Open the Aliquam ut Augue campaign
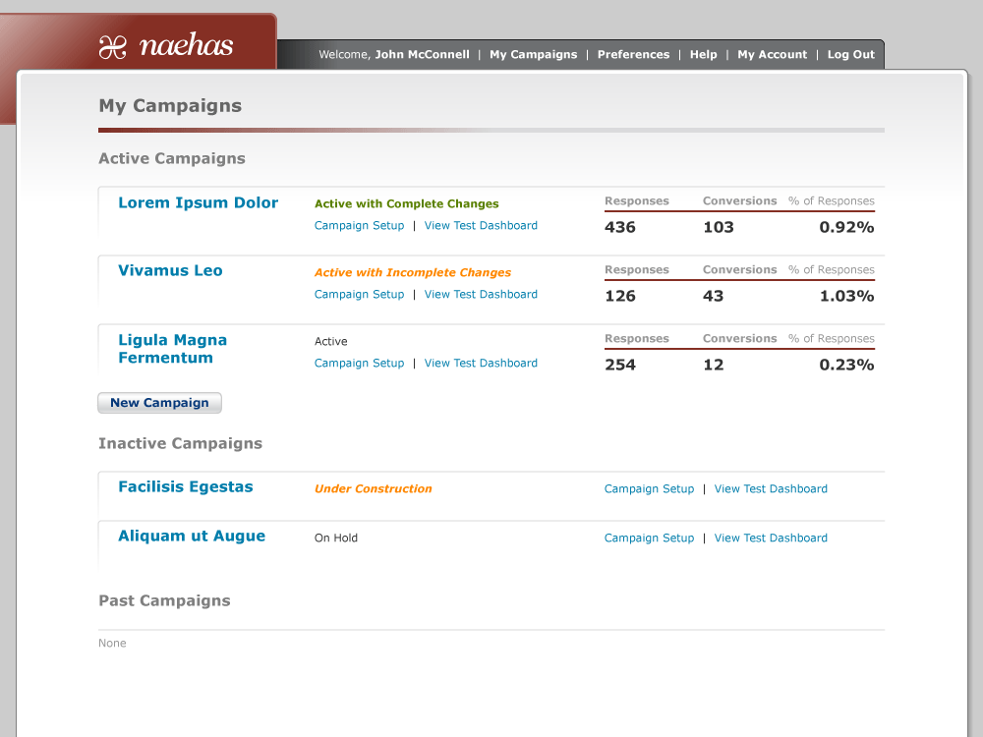 pyautogui.click(x=192, y=537)
